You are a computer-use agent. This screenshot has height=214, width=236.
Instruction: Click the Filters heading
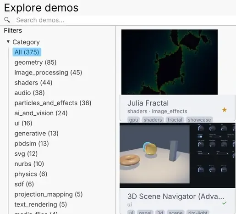pos(13,30)
